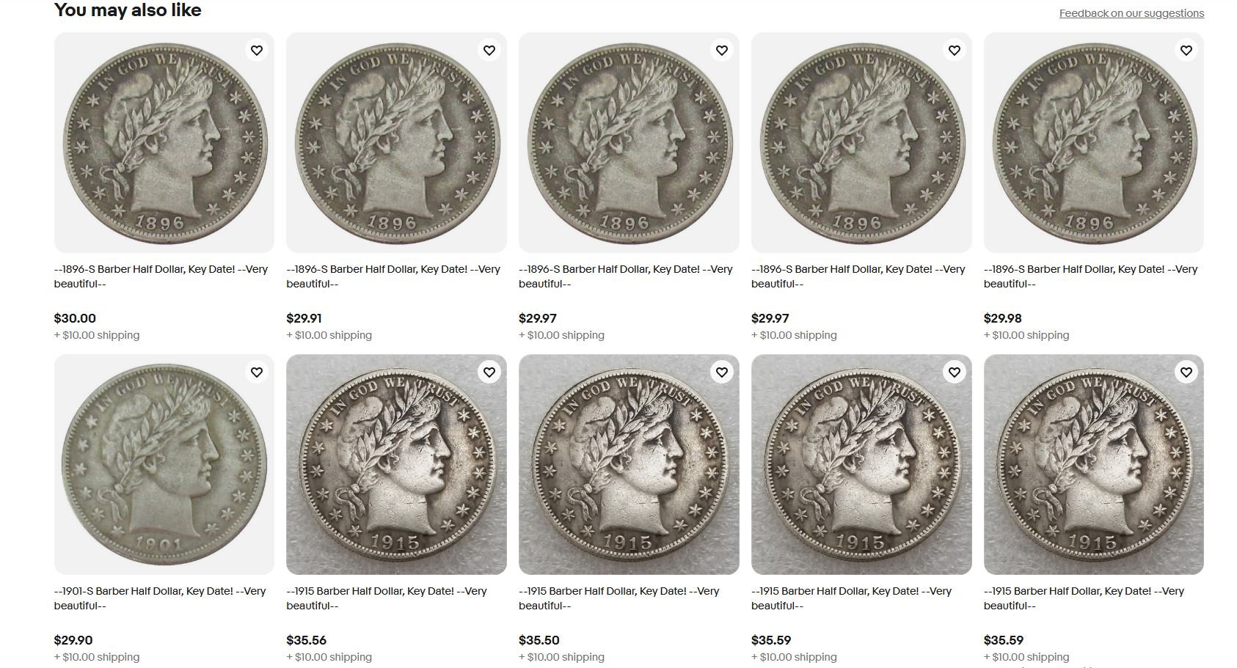Image resolution: width=1237 pixels, height=668 pixels.
Task: Click heart icon on $29.98 1896-S coin
Action: [x=1186, y=51]
